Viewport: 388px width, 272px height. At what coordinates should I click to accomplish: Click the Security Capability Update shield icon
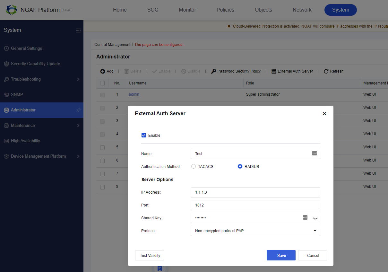click(x=6, y=64)
